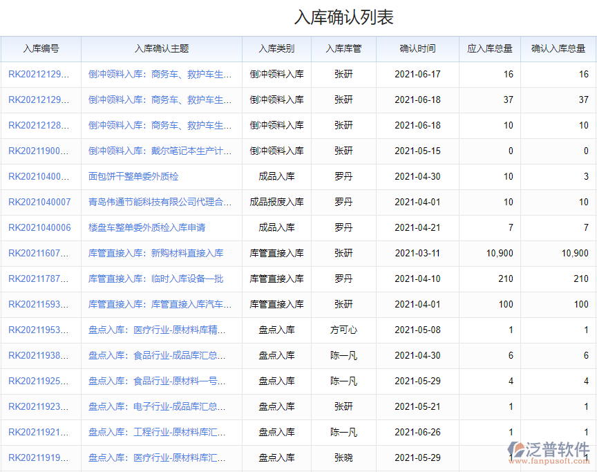Click the 成品报废入库 category cell
The width and height of the screenshot is (597, 472).
coord(276,202)
